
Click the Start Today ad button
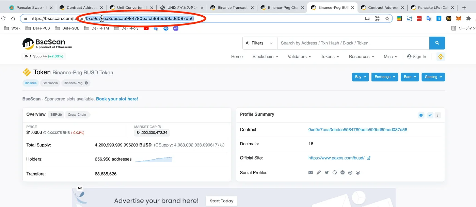pyautogui.click(x=222, y=201)
